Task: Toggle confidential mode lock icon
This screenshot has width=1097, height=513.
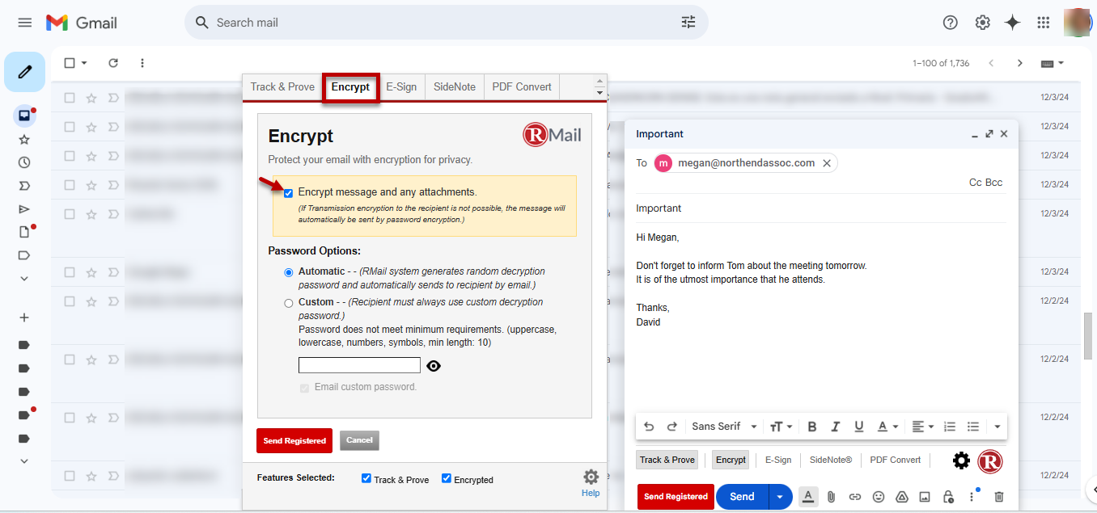Action: click(x=948, y=497)
